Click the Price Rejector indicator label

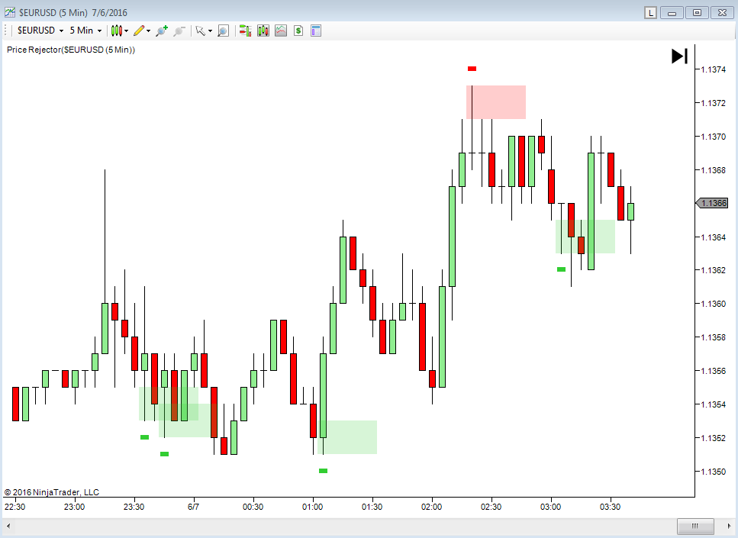click(x=70, y=50)
